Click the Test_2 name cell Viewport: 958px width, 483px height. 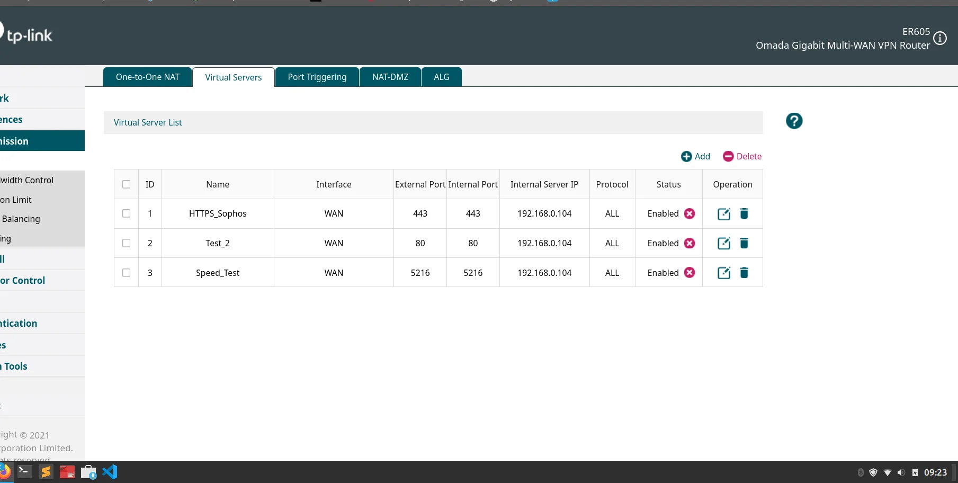pyautogui.click(x=218, y=243)
